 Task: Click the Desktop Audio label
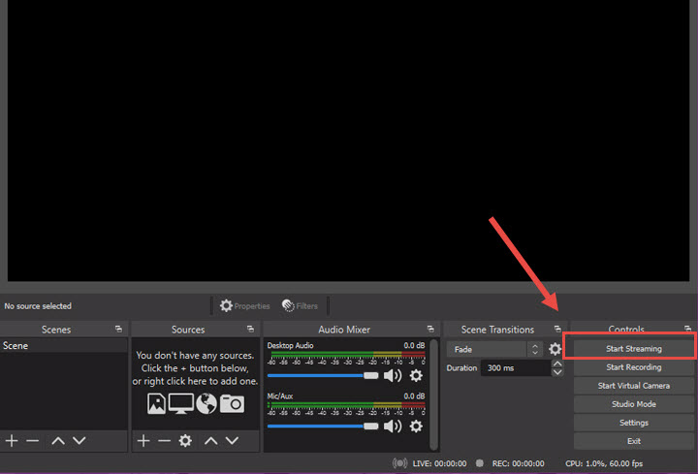[x=290, y=345]
